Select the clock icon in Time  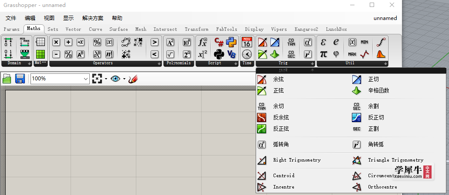(246, 54)
